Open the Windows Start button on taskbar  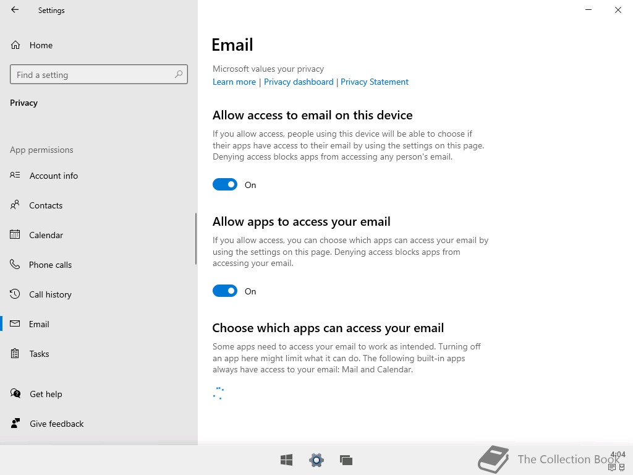(286, 460)
